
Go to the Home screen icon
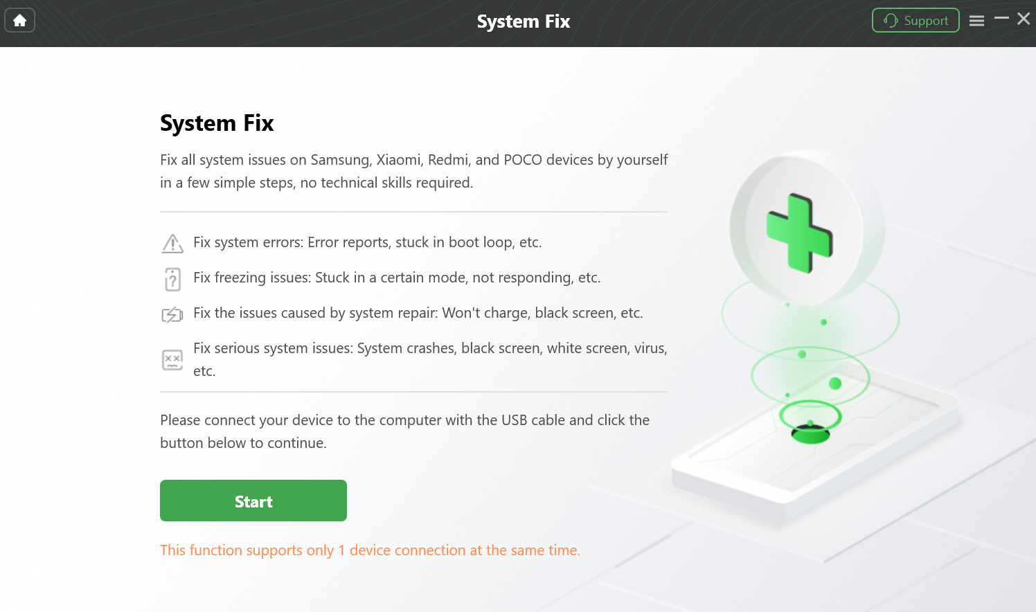(19, 21)
